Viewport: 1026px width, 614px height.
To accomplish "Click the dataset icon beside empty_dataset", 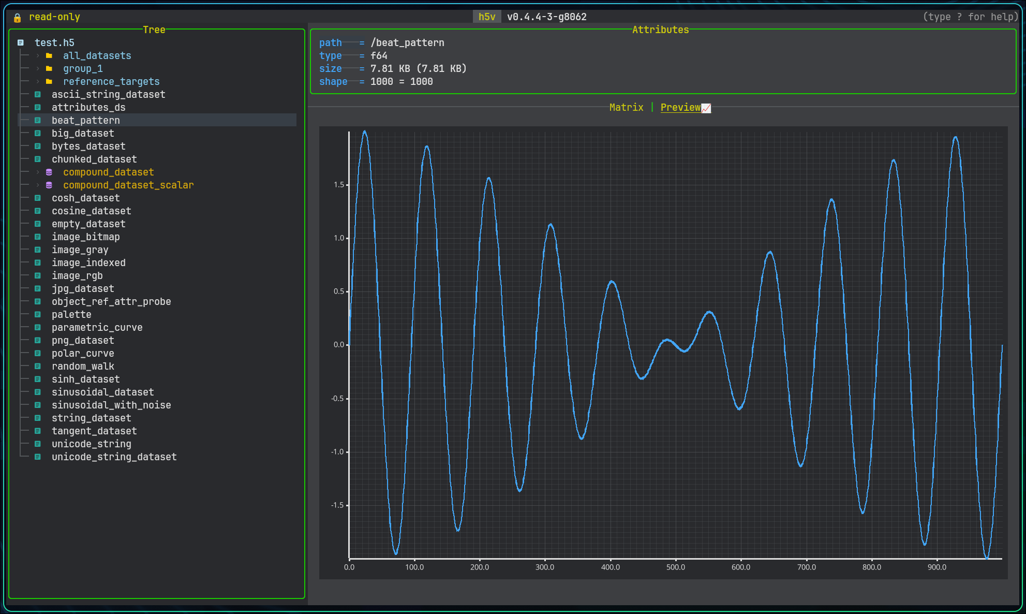I will pyautogui.click(x=38, y=224).
